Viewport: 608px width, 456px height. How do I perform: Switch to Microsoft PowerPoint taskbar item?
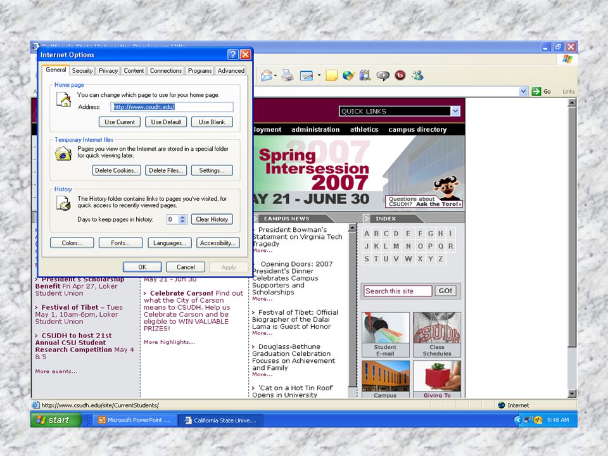[x=134, y=420]
